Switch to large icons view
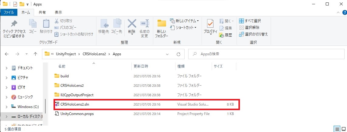The width and height of the screenshot is (347, 132). (x=343, y=129)
